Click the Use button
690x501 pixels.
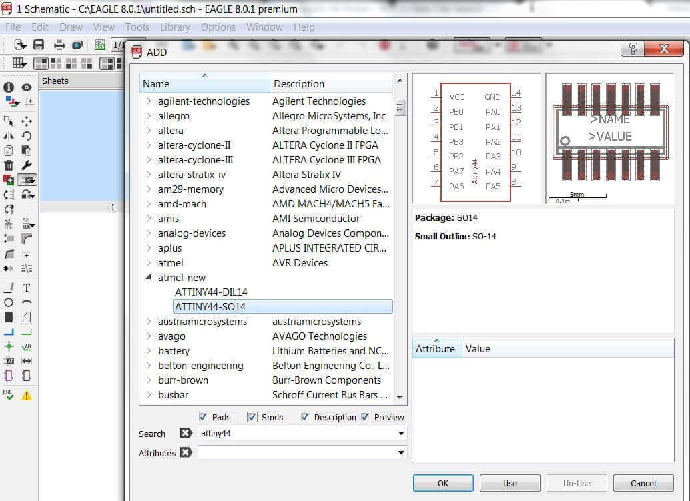click(510, 483)
